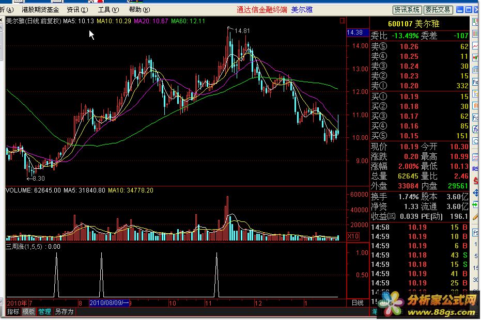Click the 现价 10.19 value
The width and height of the screenshot is (481, 320).
coord(409,147)
